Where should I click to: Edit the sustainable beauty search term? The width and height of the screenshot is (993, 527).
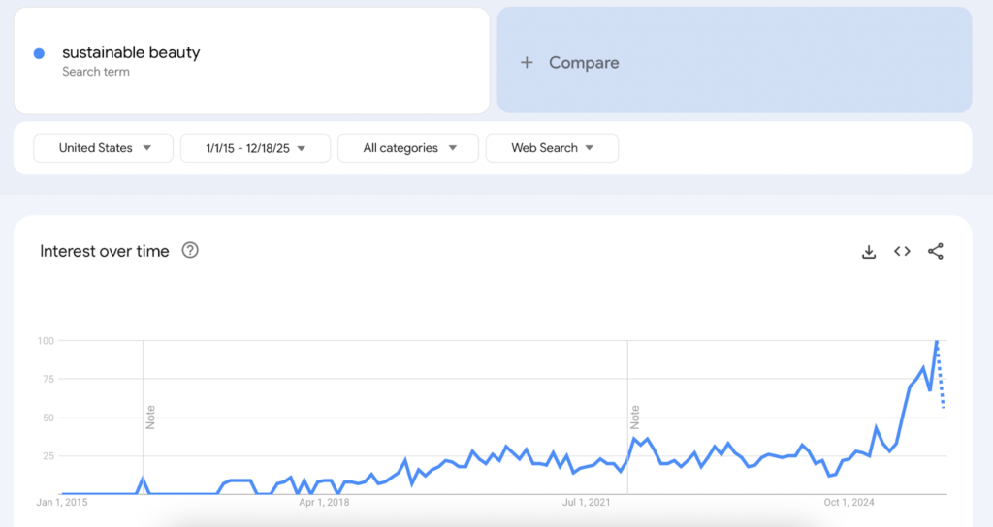tap(131, 53)
